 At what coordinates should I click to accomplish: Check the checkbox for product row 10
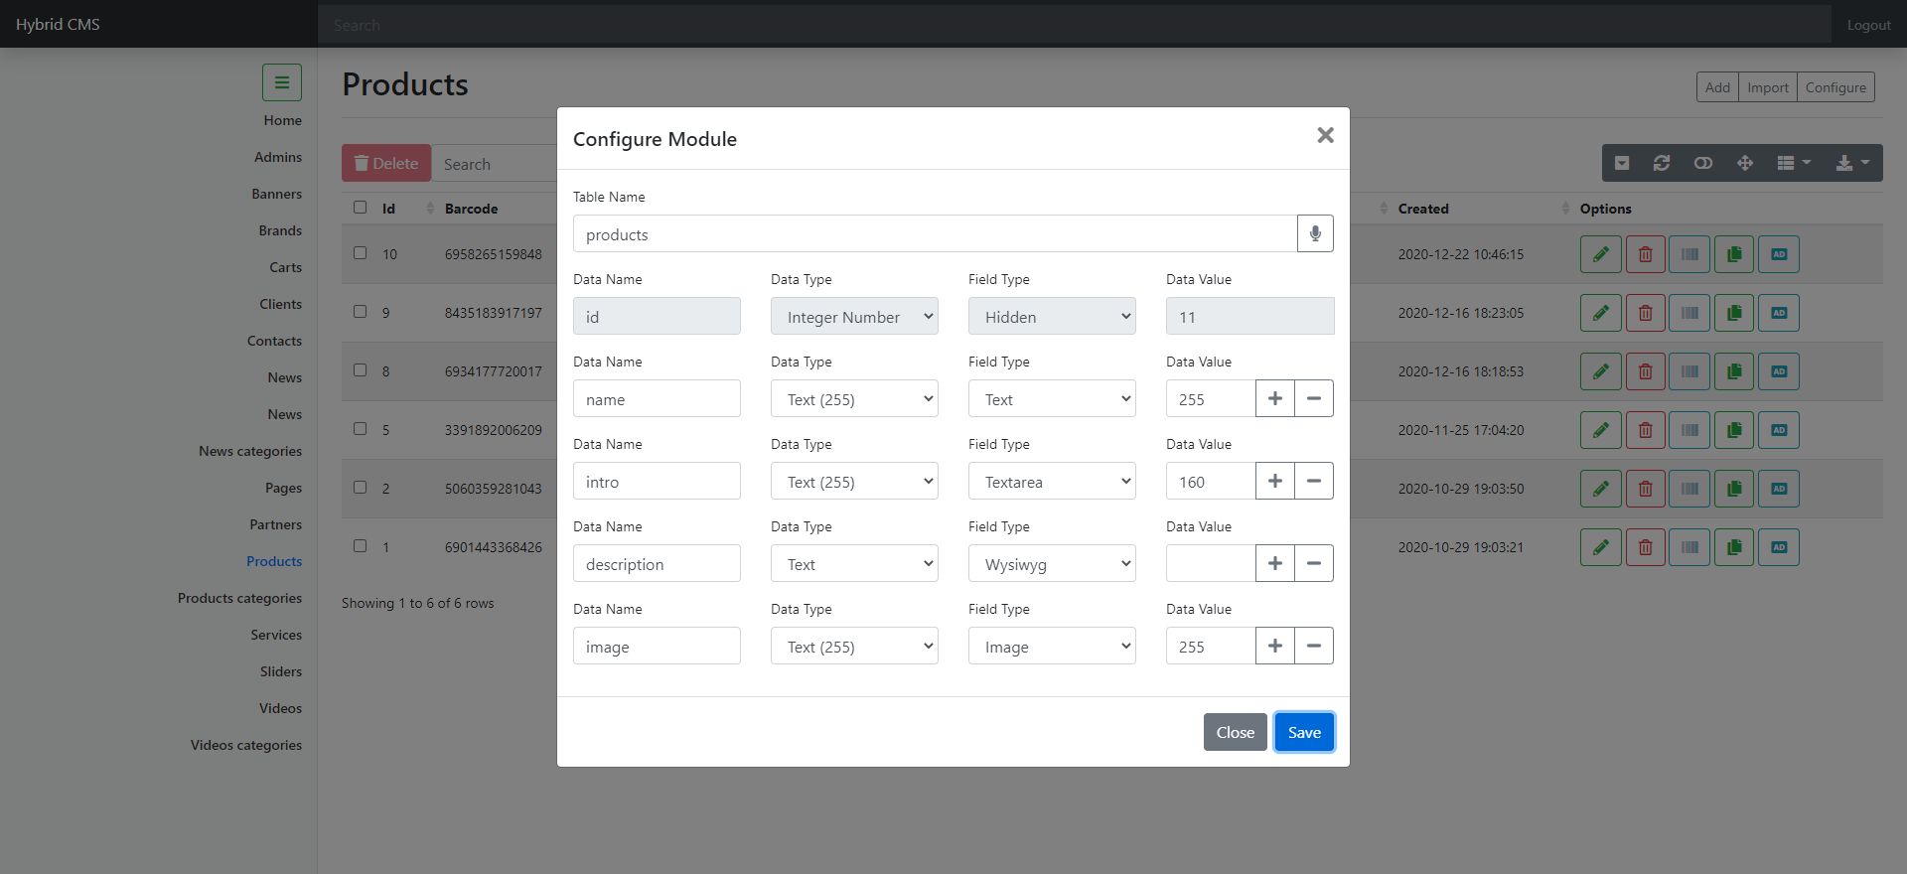coord(361,253)
